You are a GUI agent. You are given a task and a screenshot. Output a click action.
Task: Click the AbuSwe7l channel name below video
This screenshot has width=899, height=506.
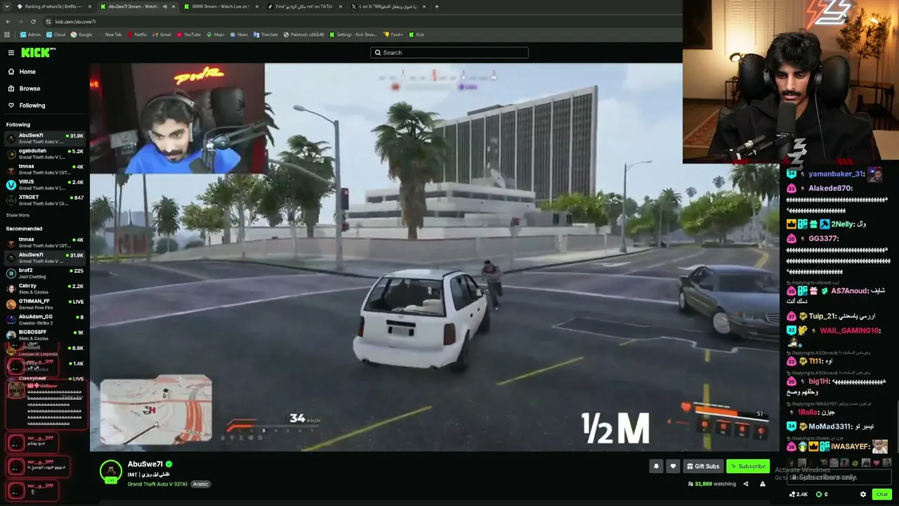pyautogui.click(x=145, y=464)
